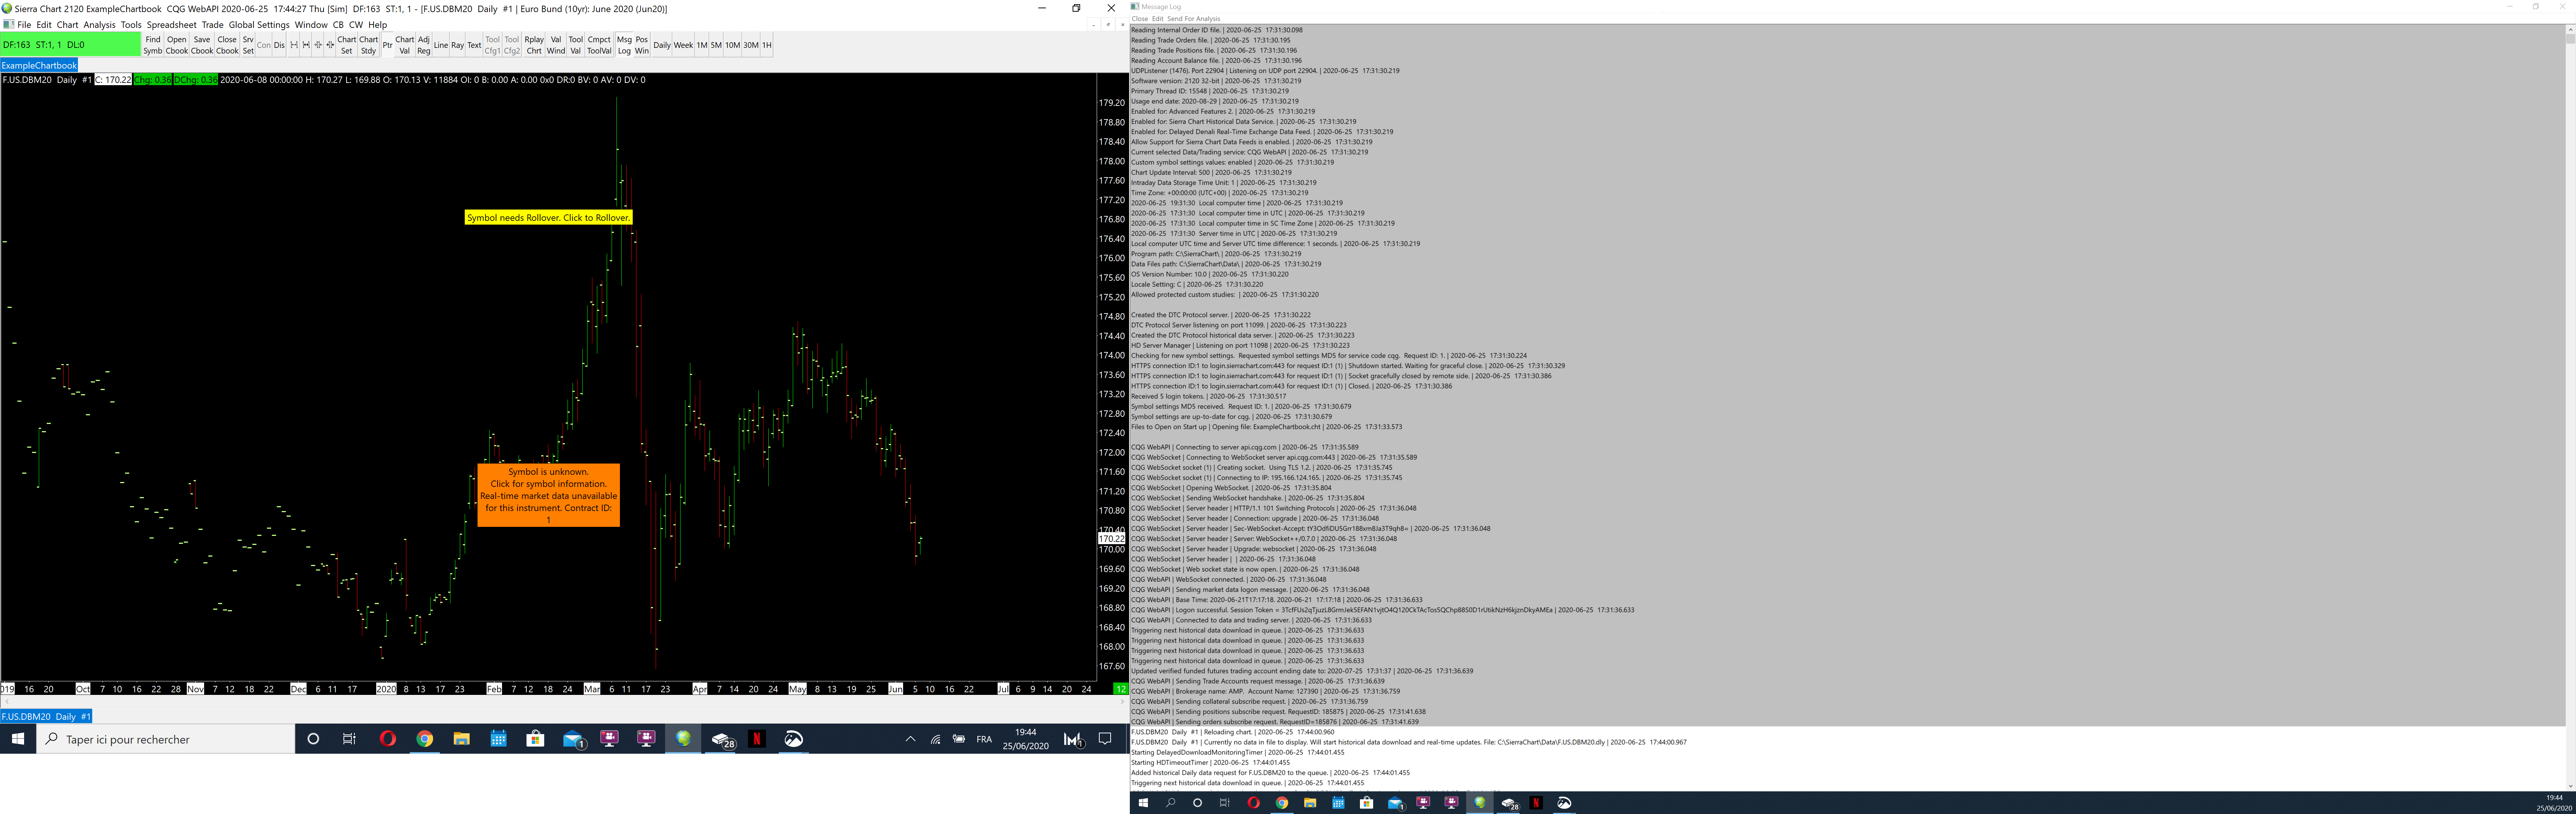Click the Find Symb toolbar button
The width and height of the screenshot is (2576, 814).
[x=153, y=45]
